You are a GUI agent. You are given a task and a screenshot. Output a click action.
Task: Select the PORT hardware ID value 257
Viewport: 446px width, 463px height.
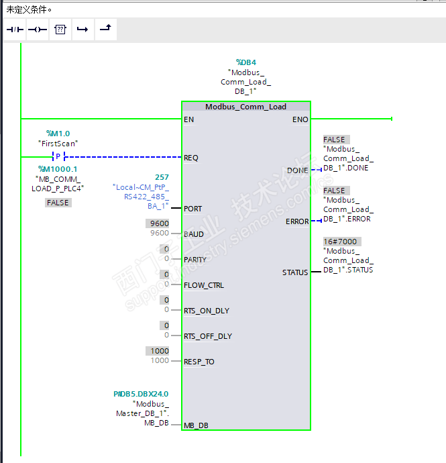point(162,177)
